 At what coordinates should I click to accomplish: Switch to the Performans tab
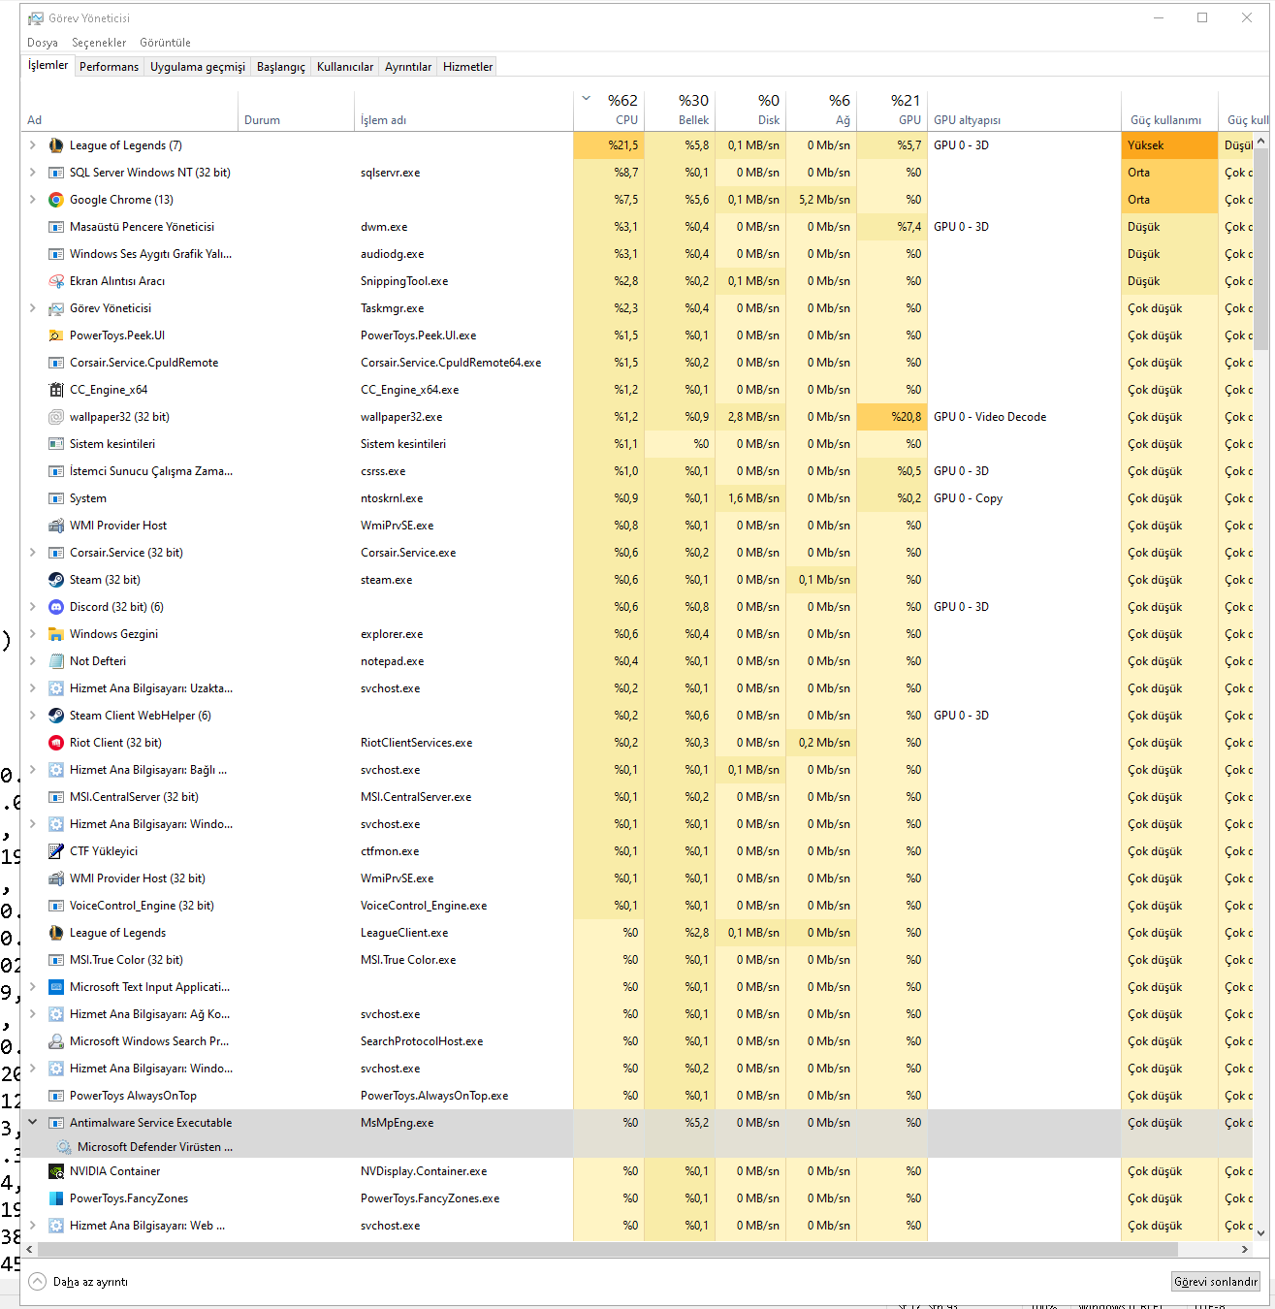(x=109, y=67)
